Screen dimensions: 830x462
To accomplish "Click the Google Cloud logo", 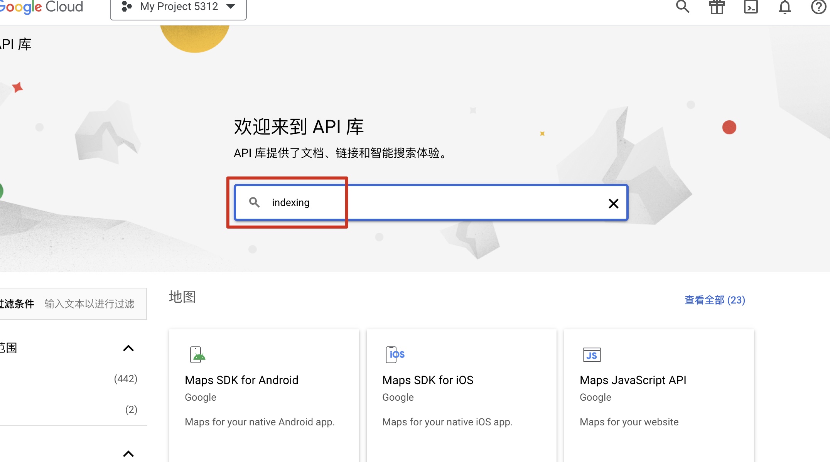I will tap(40, 7).
